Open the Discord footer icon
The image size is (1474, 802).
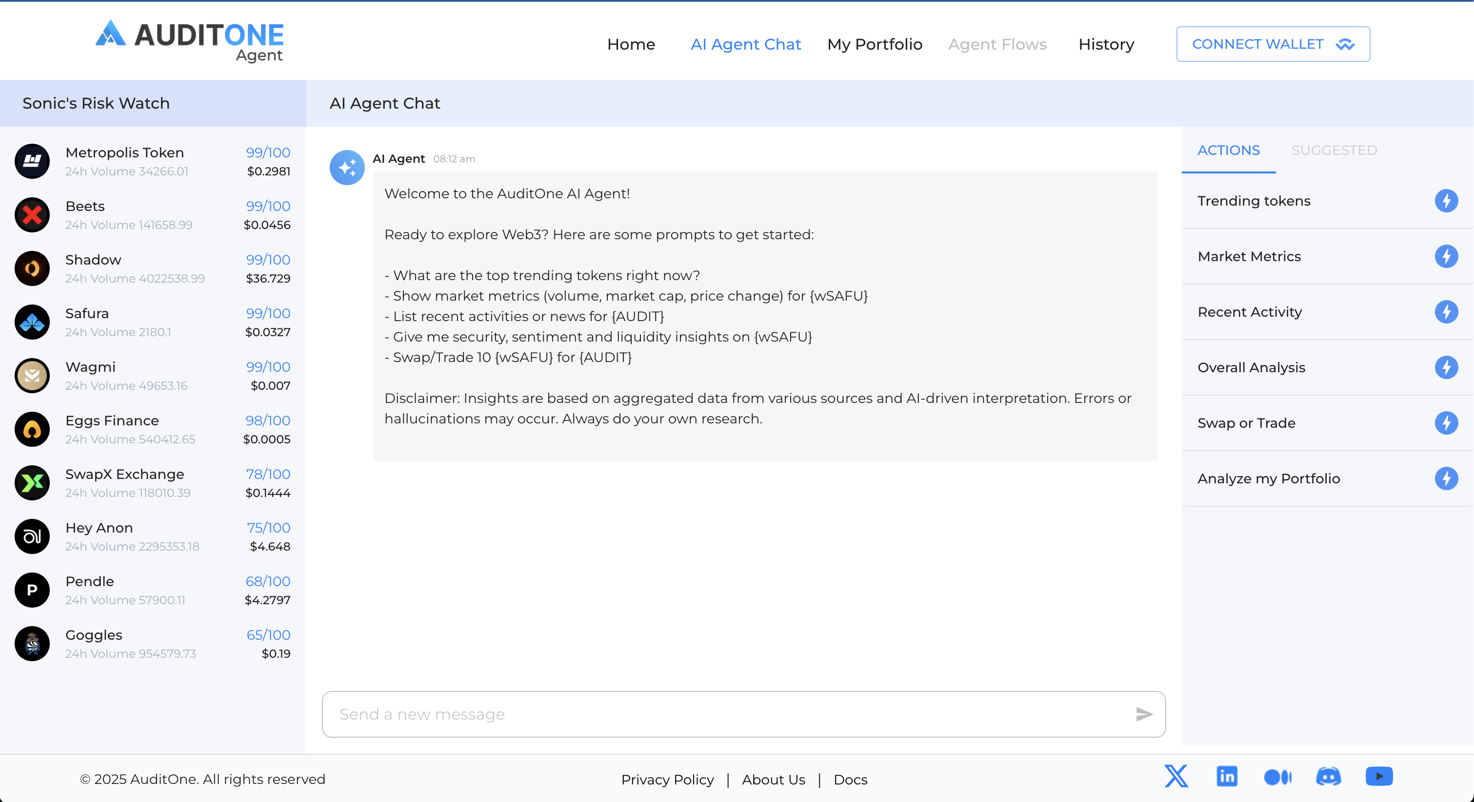pos(1328,776)
